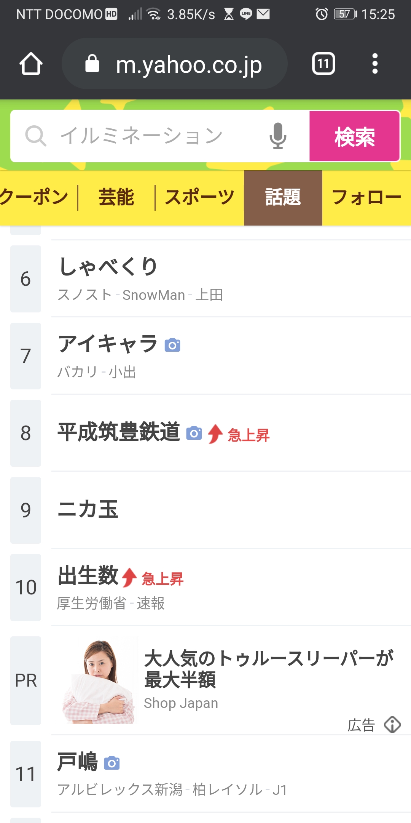Tap the camera icon beside アイキャラ
Image resolution: width=411 pixels, height=823 pixels.
tap(172, 345)
